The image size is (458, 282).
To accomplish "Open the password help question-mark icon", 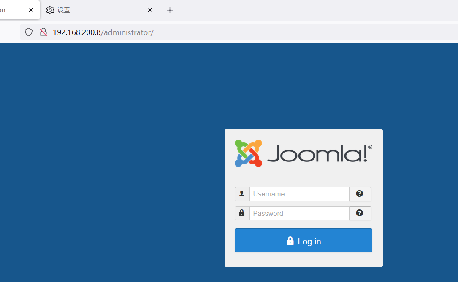I will 360,213.
